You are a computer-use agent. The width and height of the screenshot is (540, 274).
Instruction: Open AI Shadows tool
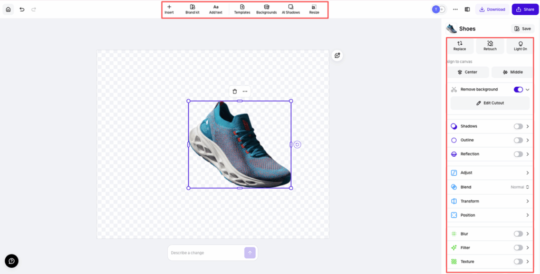pyautogui.click(x=291, y=9)
